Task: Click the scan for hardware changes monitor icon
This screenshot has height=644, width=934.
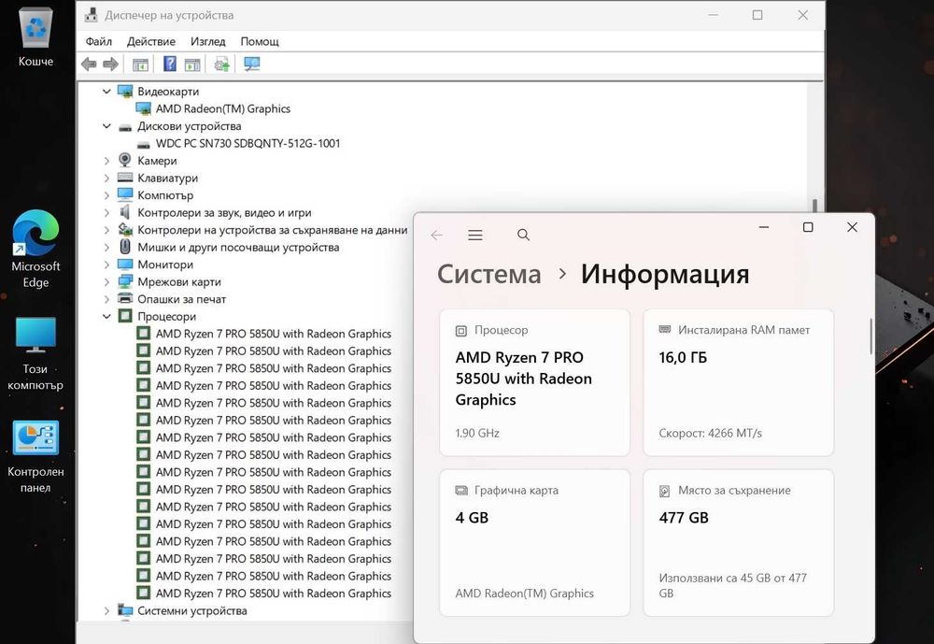Action: click(252, 64)
